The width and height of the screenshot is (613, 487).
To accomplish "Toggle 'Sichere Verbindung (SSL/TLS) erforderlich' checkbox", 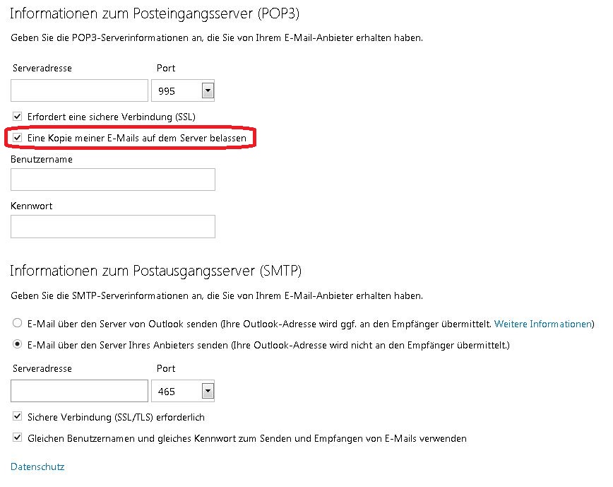I will (17, 416).
